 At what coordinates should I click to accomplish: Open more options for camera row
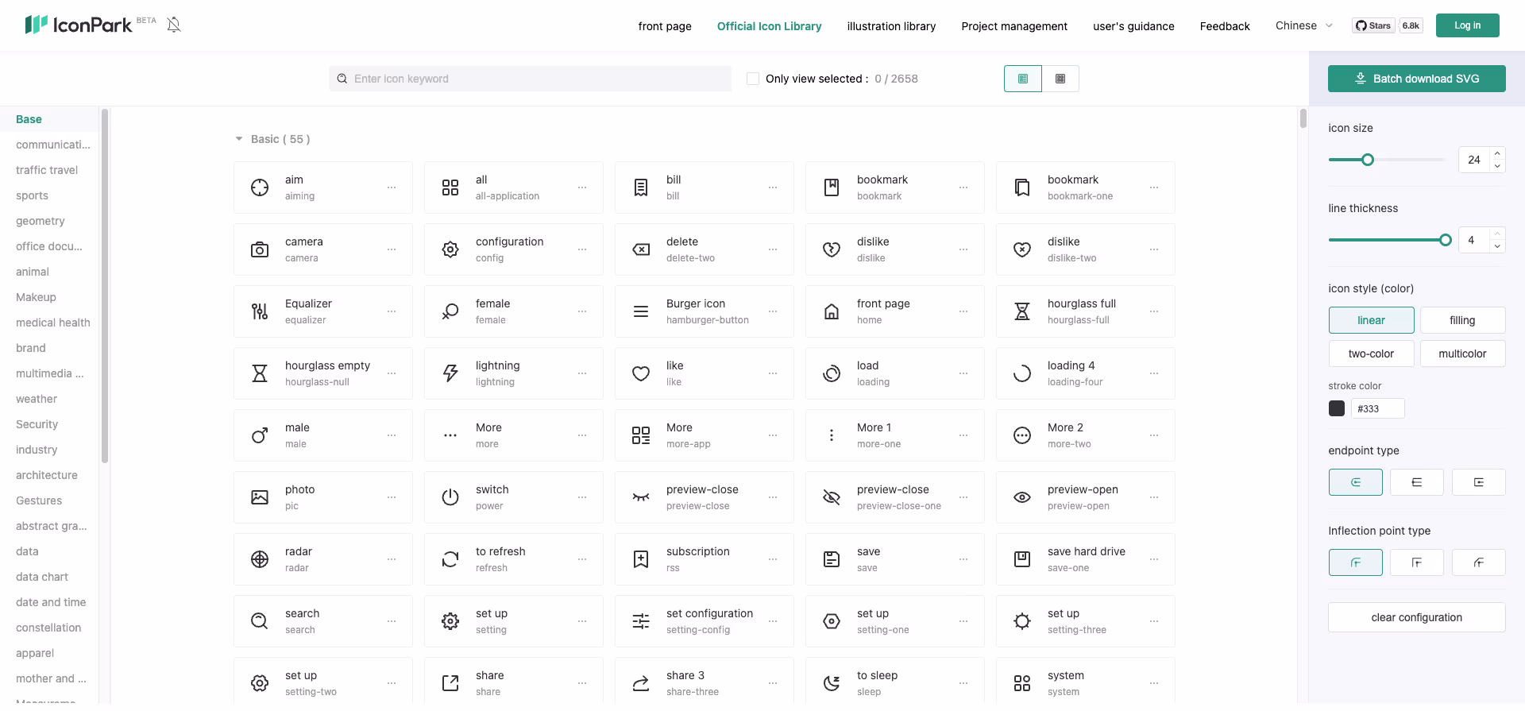click(392, 249)
